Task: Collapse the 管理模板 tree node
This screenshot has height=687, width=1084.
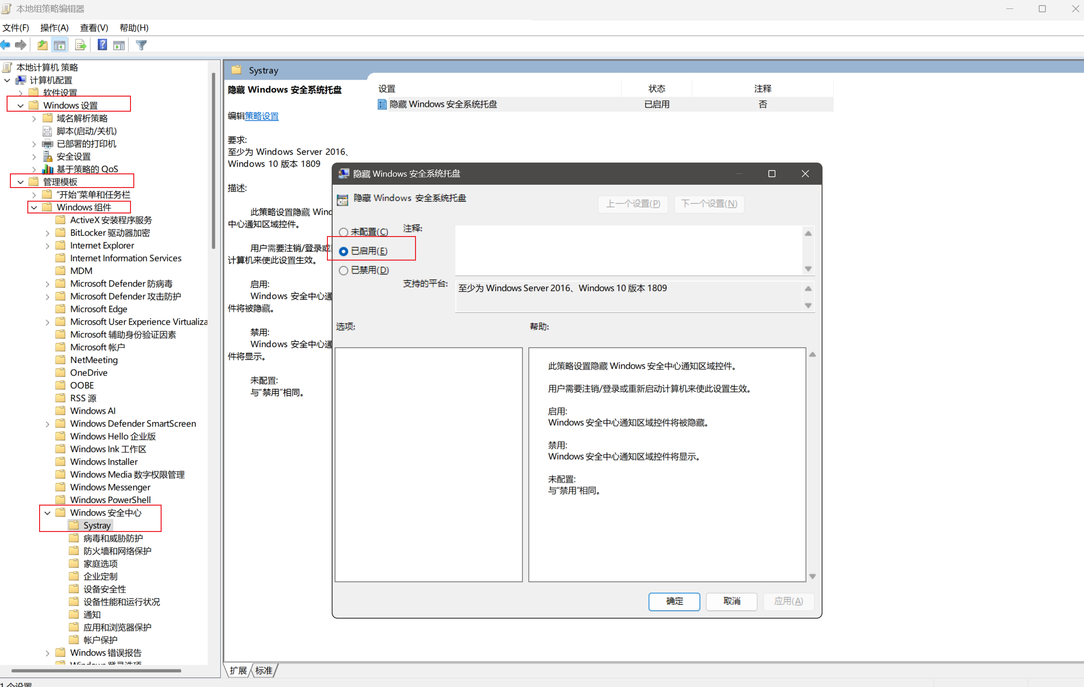Action: point(20,182)
